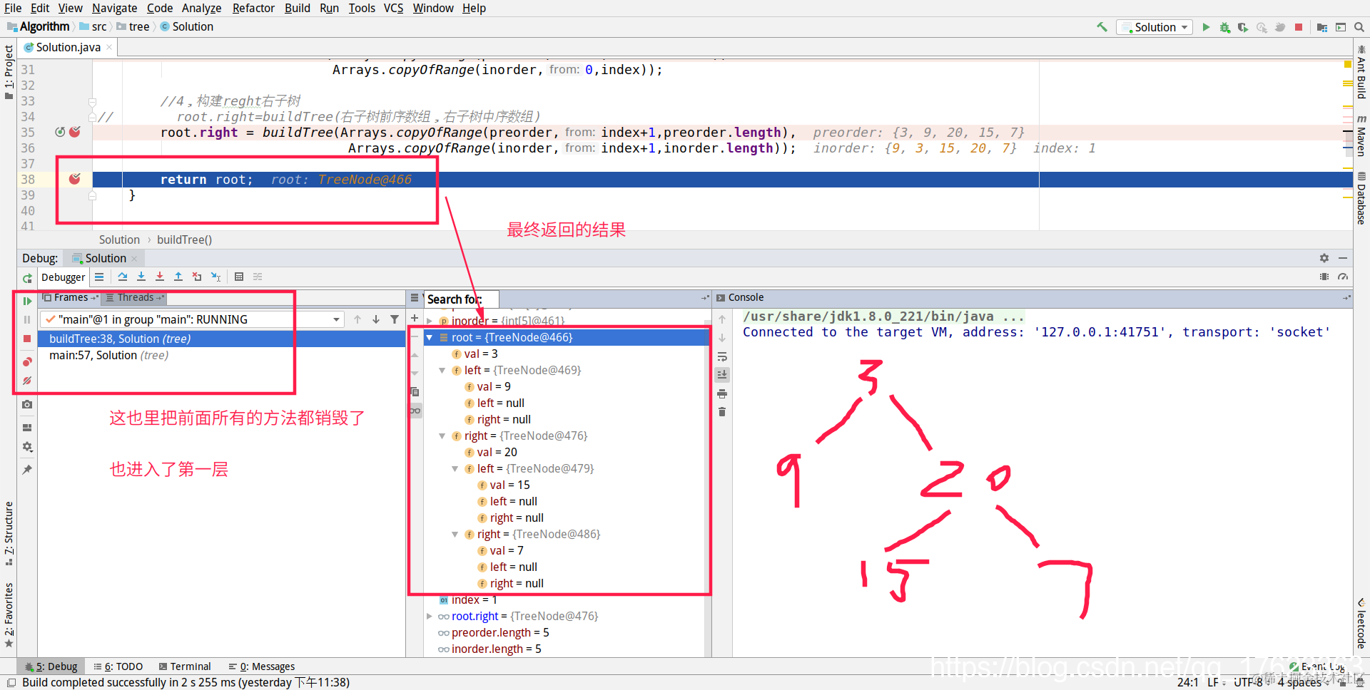This screenshot has height=690, width=1370.
Task: Open the Maven side panel
Action: click(x=1361, y=135)
